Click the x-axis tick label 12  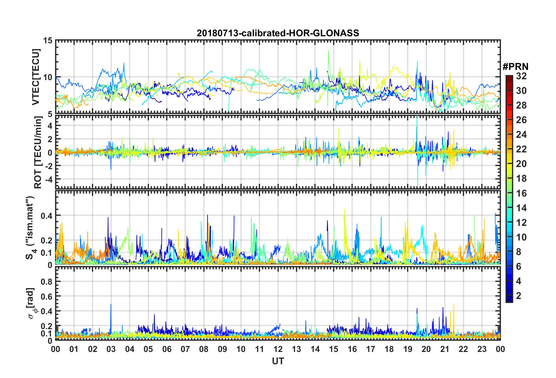point(278,349)
